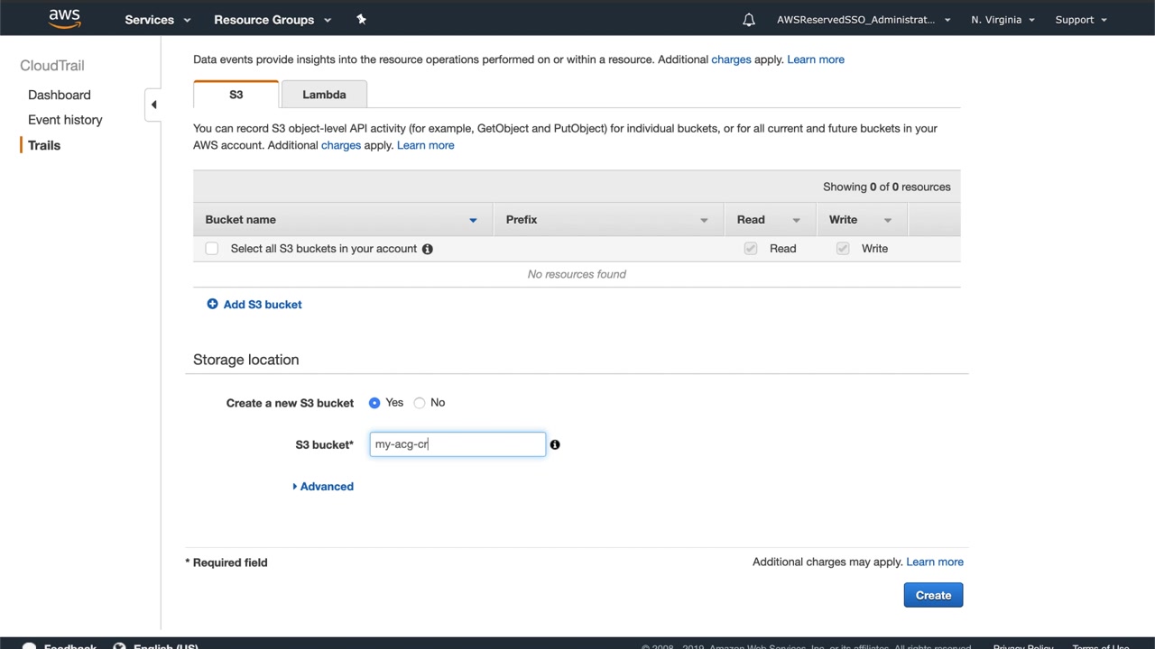
Task: Open the notifications bell
Action: click(x=749, y=20)
